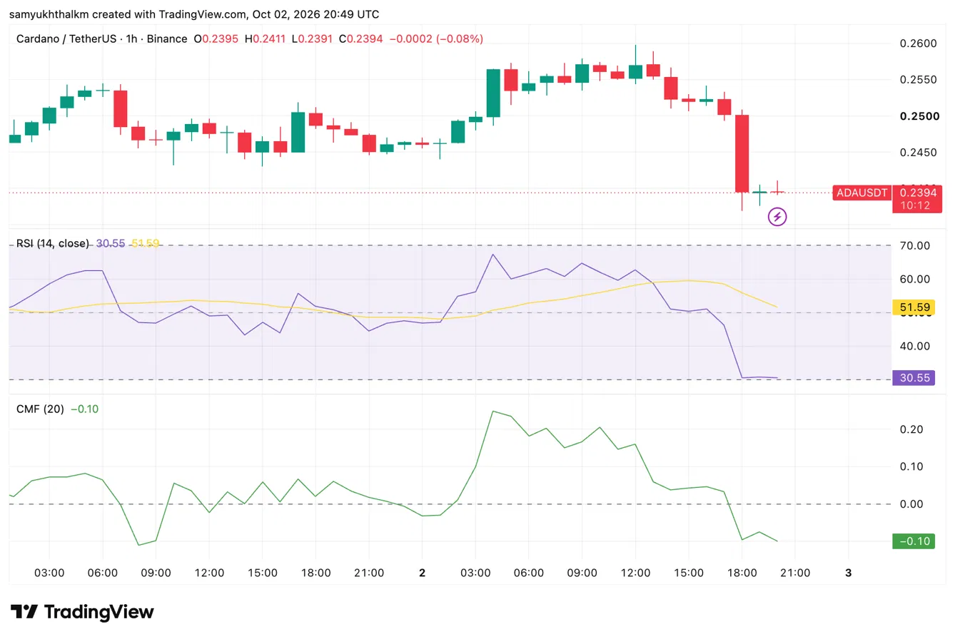This screenshot has width=955, height=639.
Task: Click the close value C0.2394 in legend
Action: [361, 39]
